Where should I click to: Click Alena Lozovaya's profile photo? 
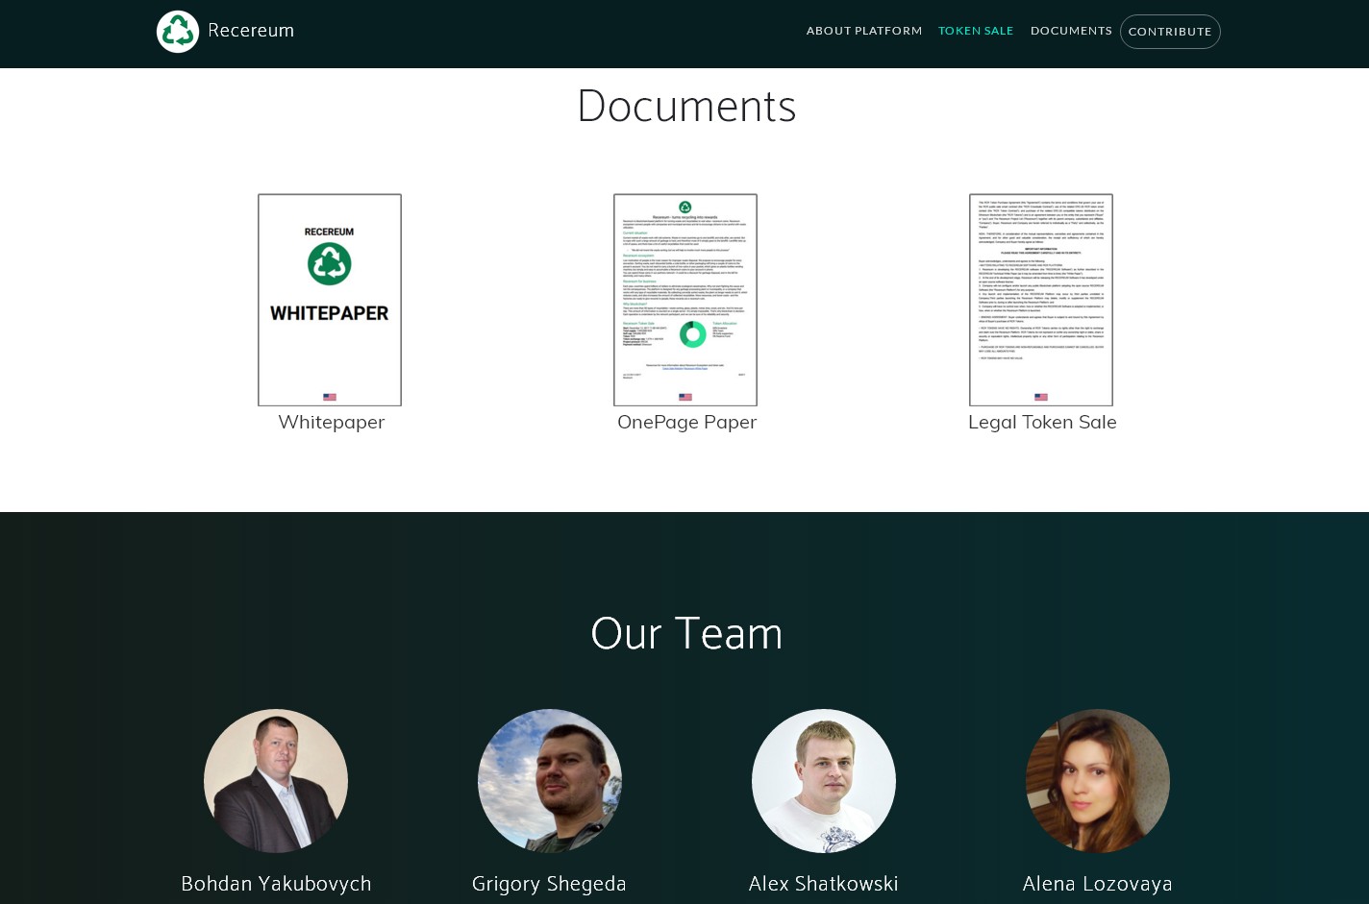pyautogui.click(x=1098, y=781)
